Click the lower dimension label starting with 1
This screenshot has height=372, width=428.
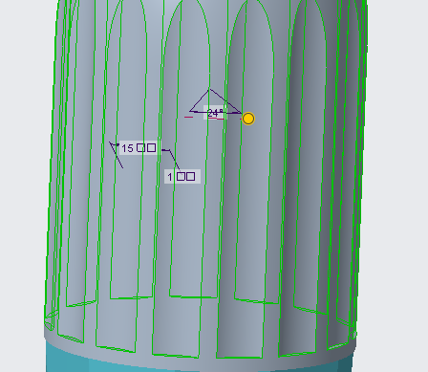182,176
